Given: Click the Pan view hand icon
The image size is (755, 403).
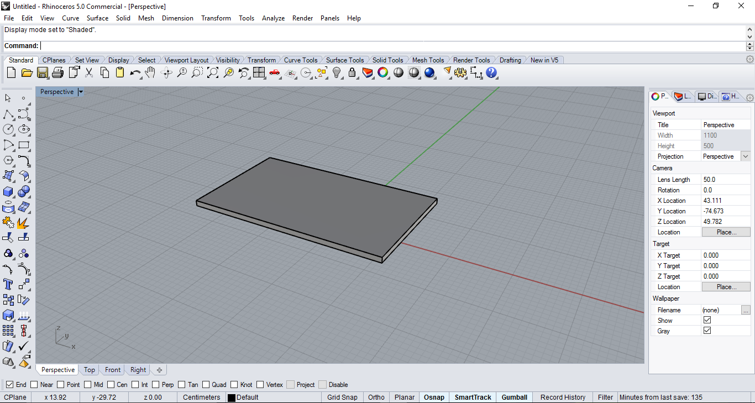Looking at the screenshot, I should point(150,72).
